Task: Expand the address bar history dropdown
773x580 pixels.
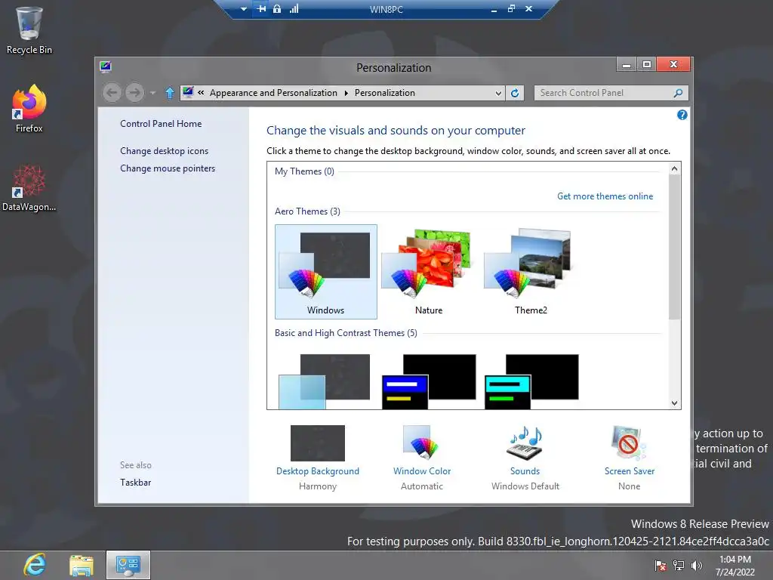Action: 498,93
